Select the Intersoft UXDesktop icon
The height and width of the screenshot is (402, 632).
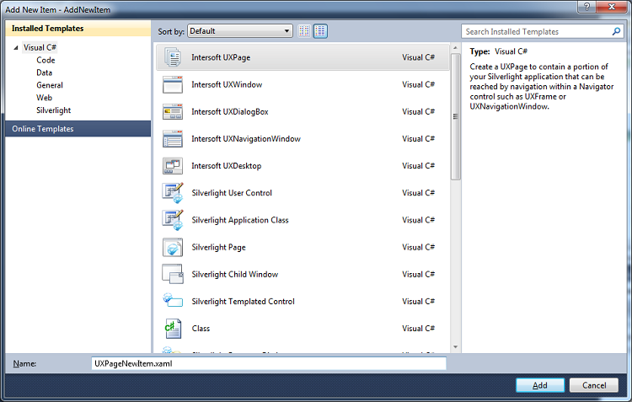(x=173, y=166)
